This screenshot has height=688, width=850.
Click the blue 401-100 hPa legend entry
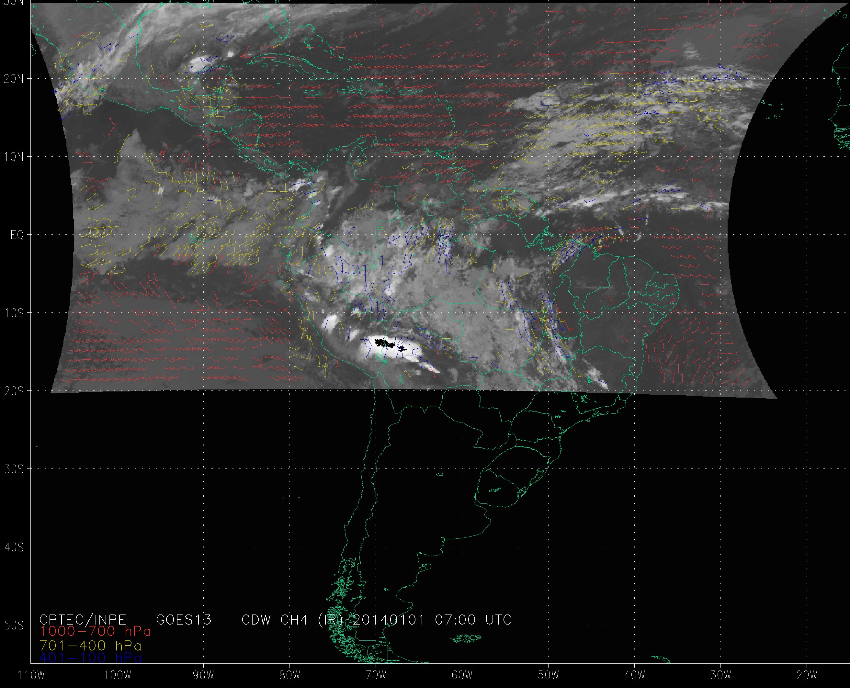point(90,658)
